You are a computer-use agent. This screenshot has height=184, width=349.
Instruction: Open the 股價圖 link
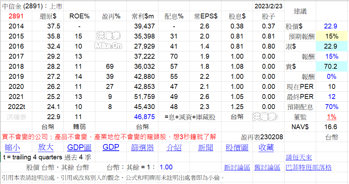click(237, 148)
